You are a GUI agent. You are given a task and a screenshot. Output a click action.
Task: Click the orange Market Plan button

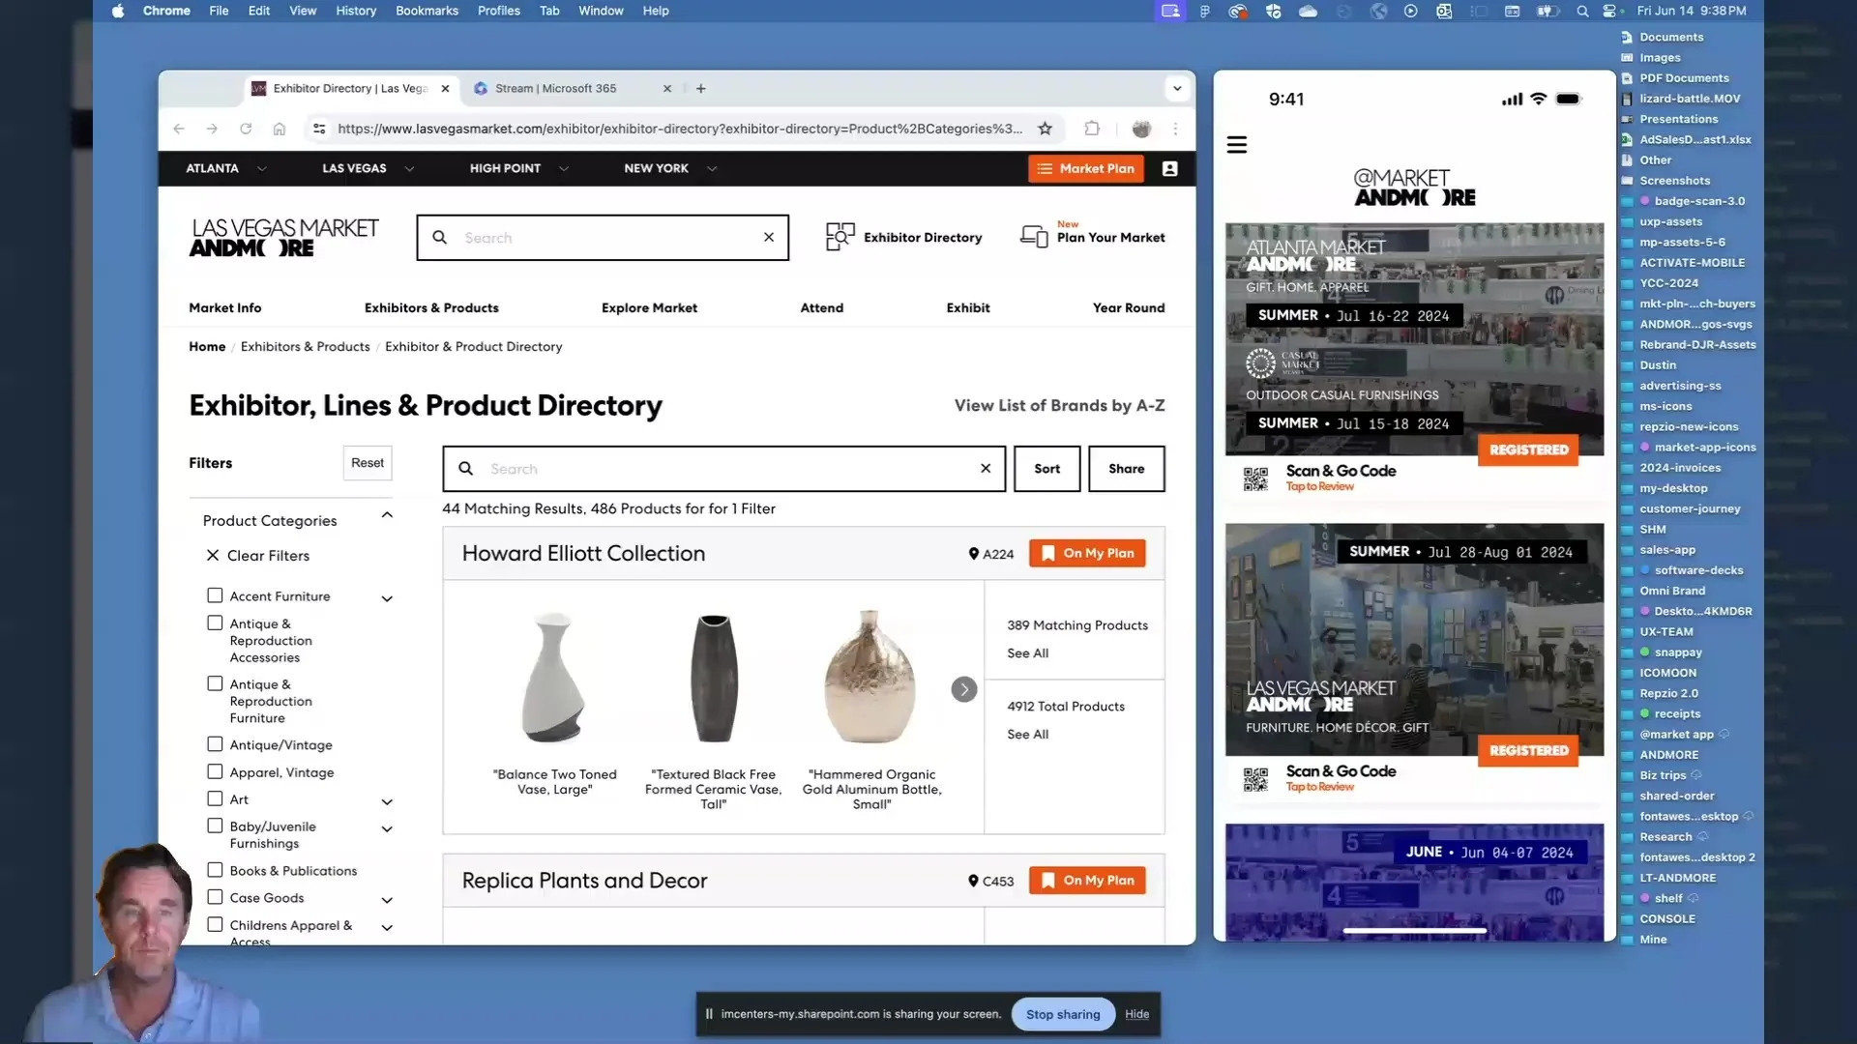coord(1085,168)
